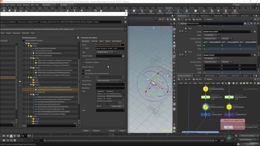
Task: Open the Add menu in network editor
Action: point(181,83)
